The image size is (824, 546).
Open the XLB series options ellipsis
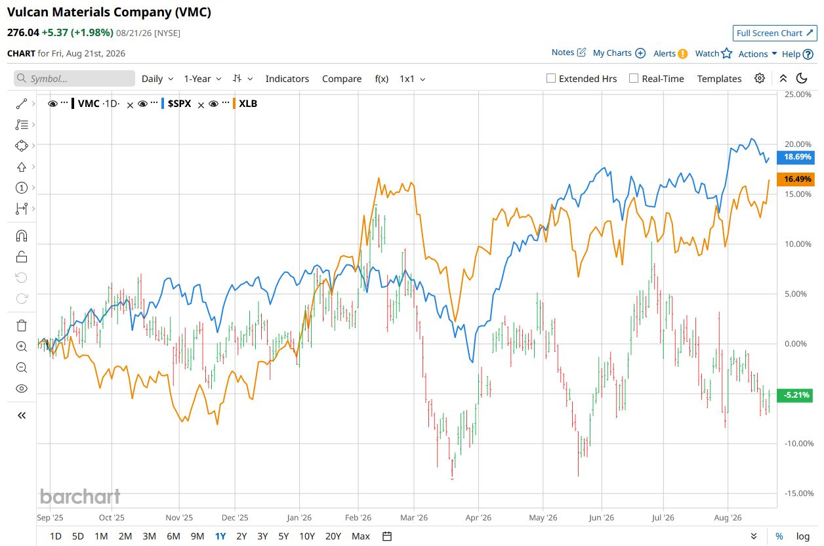coord(225,103)
